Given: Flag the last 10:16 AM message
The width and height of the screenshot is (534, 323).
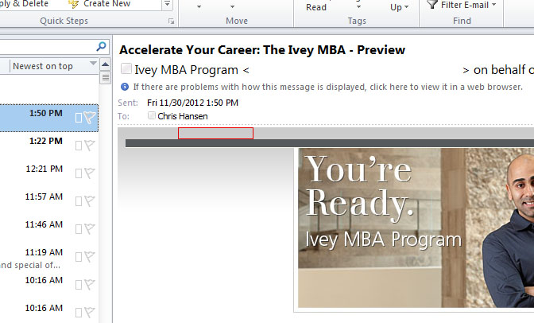Looking at the screenshot, I should [x=90, y=313].
